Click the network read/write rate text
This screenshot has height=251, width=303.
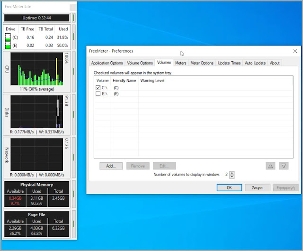point(37,175)
